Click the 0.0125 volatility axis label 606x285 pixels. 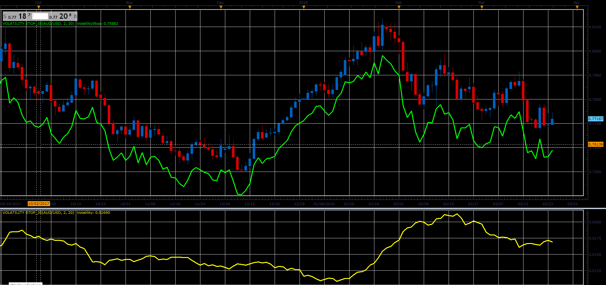[595, 271]
